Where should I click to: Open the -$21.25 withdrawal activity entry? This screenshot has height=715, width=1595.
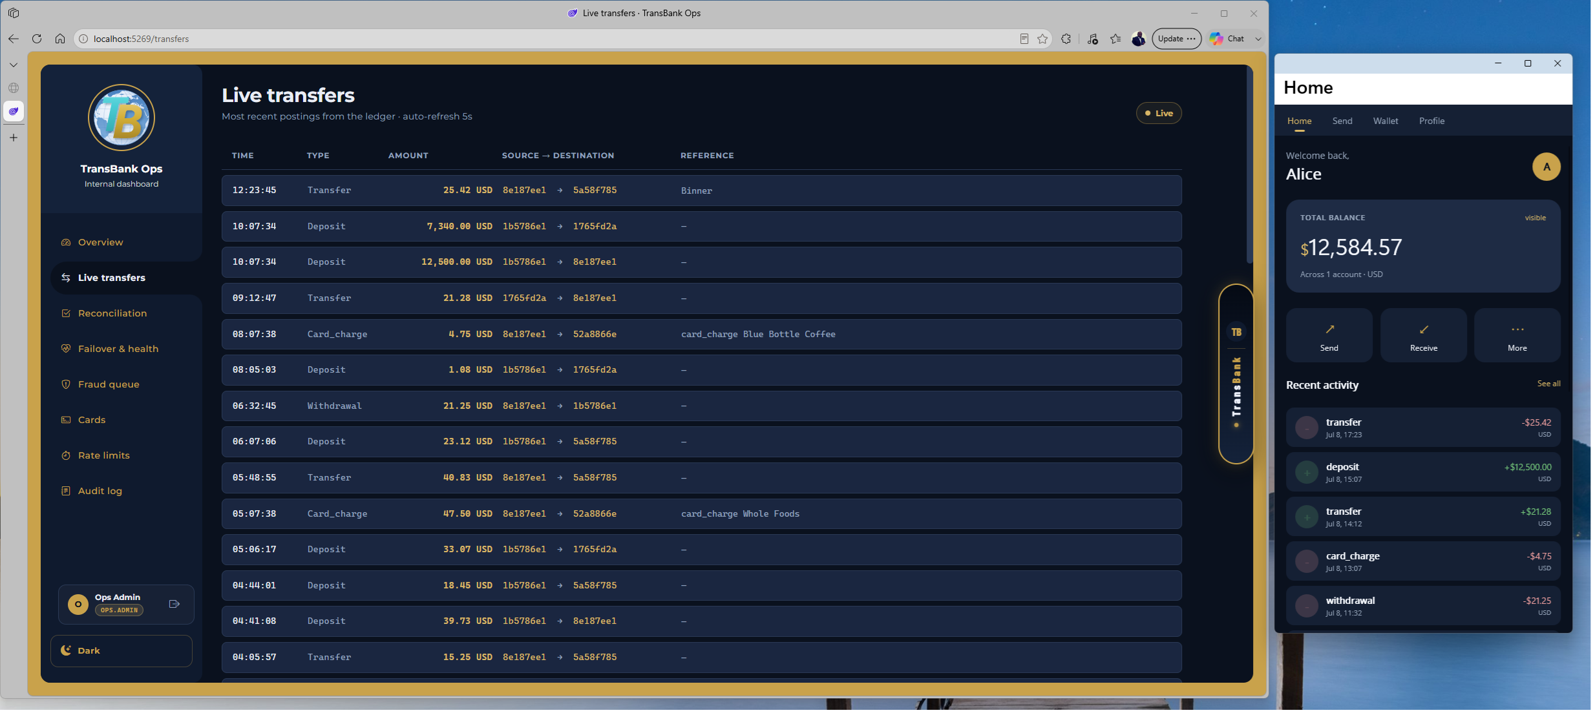(x=1423, y=606)
